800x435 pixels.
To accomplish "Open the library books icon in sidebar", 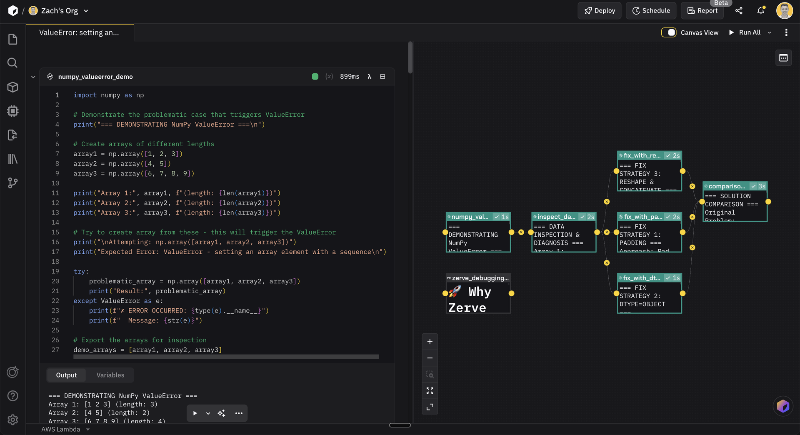I will pos(13,159).
